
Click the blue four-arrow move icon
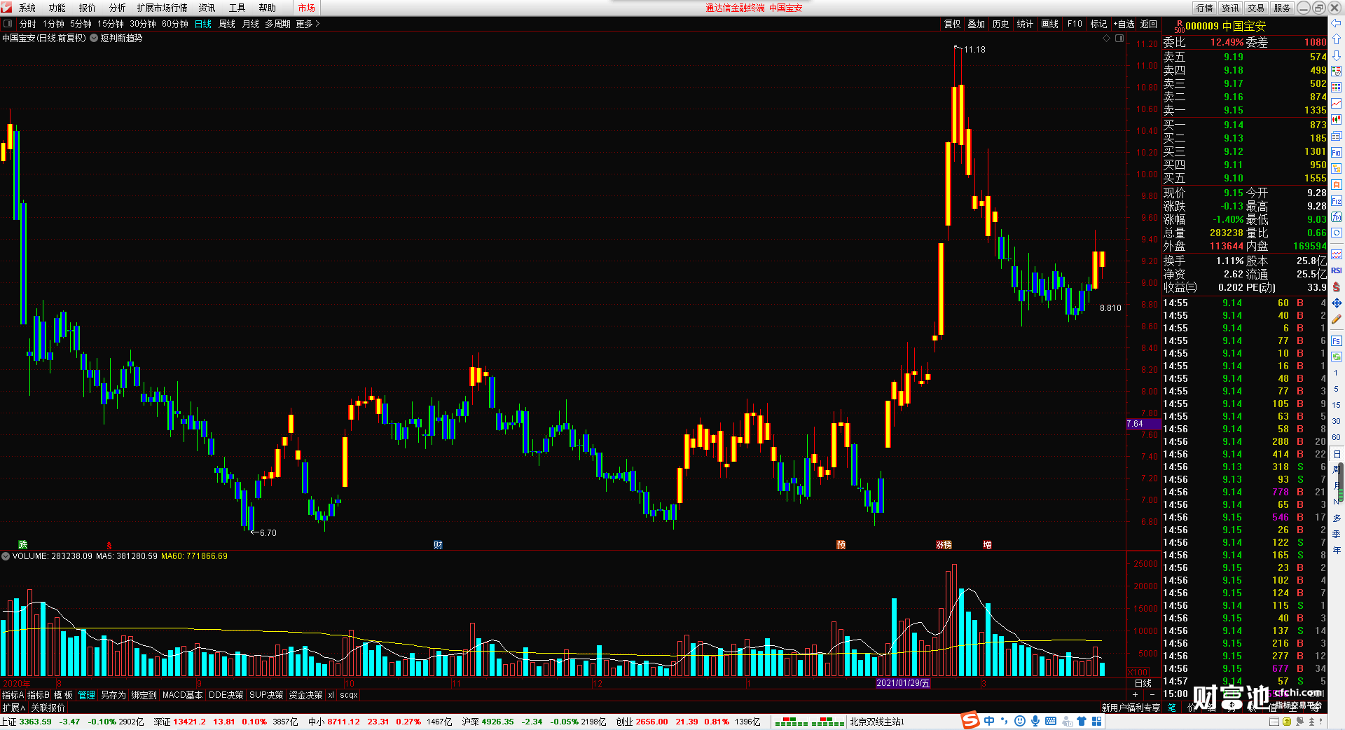pyautogui.click(x=1337, y=303)
